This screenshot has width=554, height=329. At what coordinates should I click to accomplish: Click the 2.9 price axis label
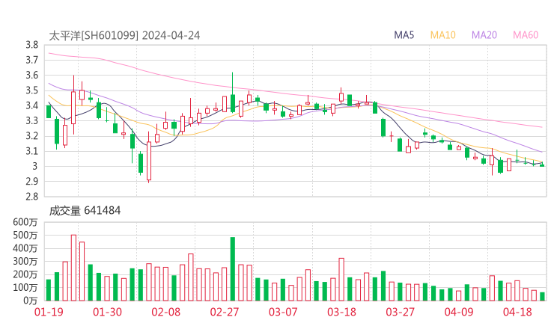(31, 182)
